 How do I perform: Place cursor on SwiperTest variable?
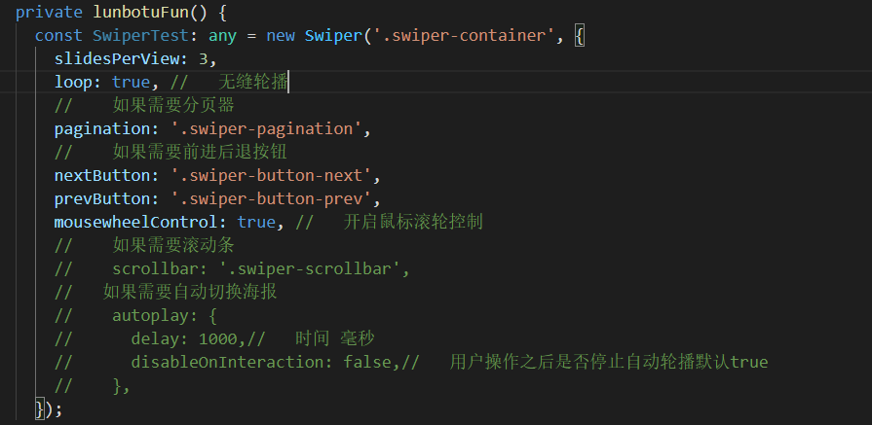140,36
